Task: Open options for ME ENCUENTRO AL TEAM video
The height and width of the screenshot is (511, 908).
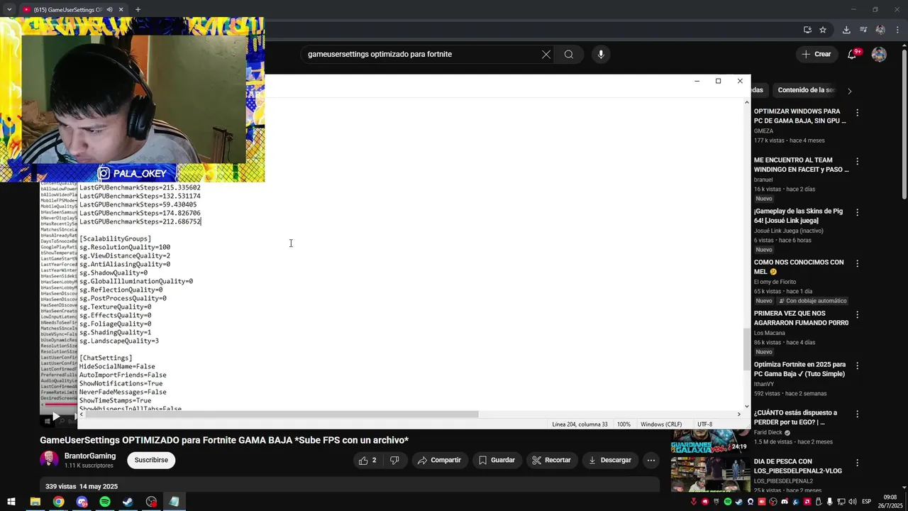Action: 857,161
